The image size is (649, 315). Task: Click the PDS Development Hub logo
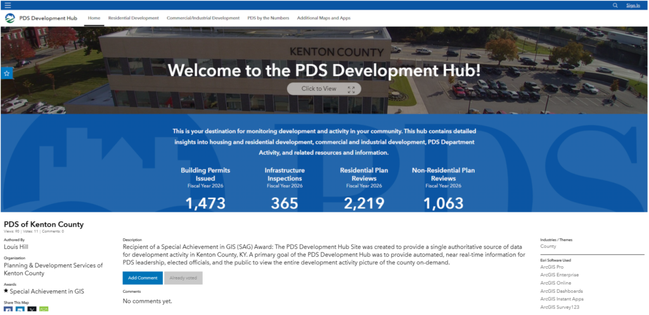(10, 18)
